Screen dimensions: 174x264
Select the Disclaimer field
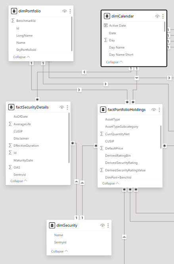[21, 138]
